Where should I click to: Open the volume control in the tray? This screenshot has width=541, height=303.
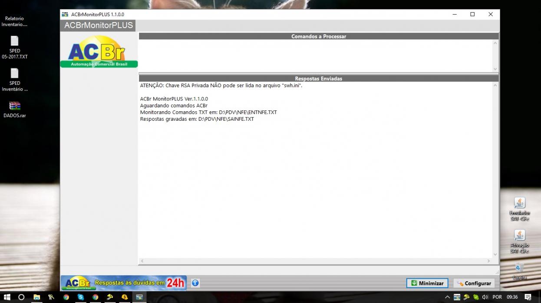click(x=485, y=297)
